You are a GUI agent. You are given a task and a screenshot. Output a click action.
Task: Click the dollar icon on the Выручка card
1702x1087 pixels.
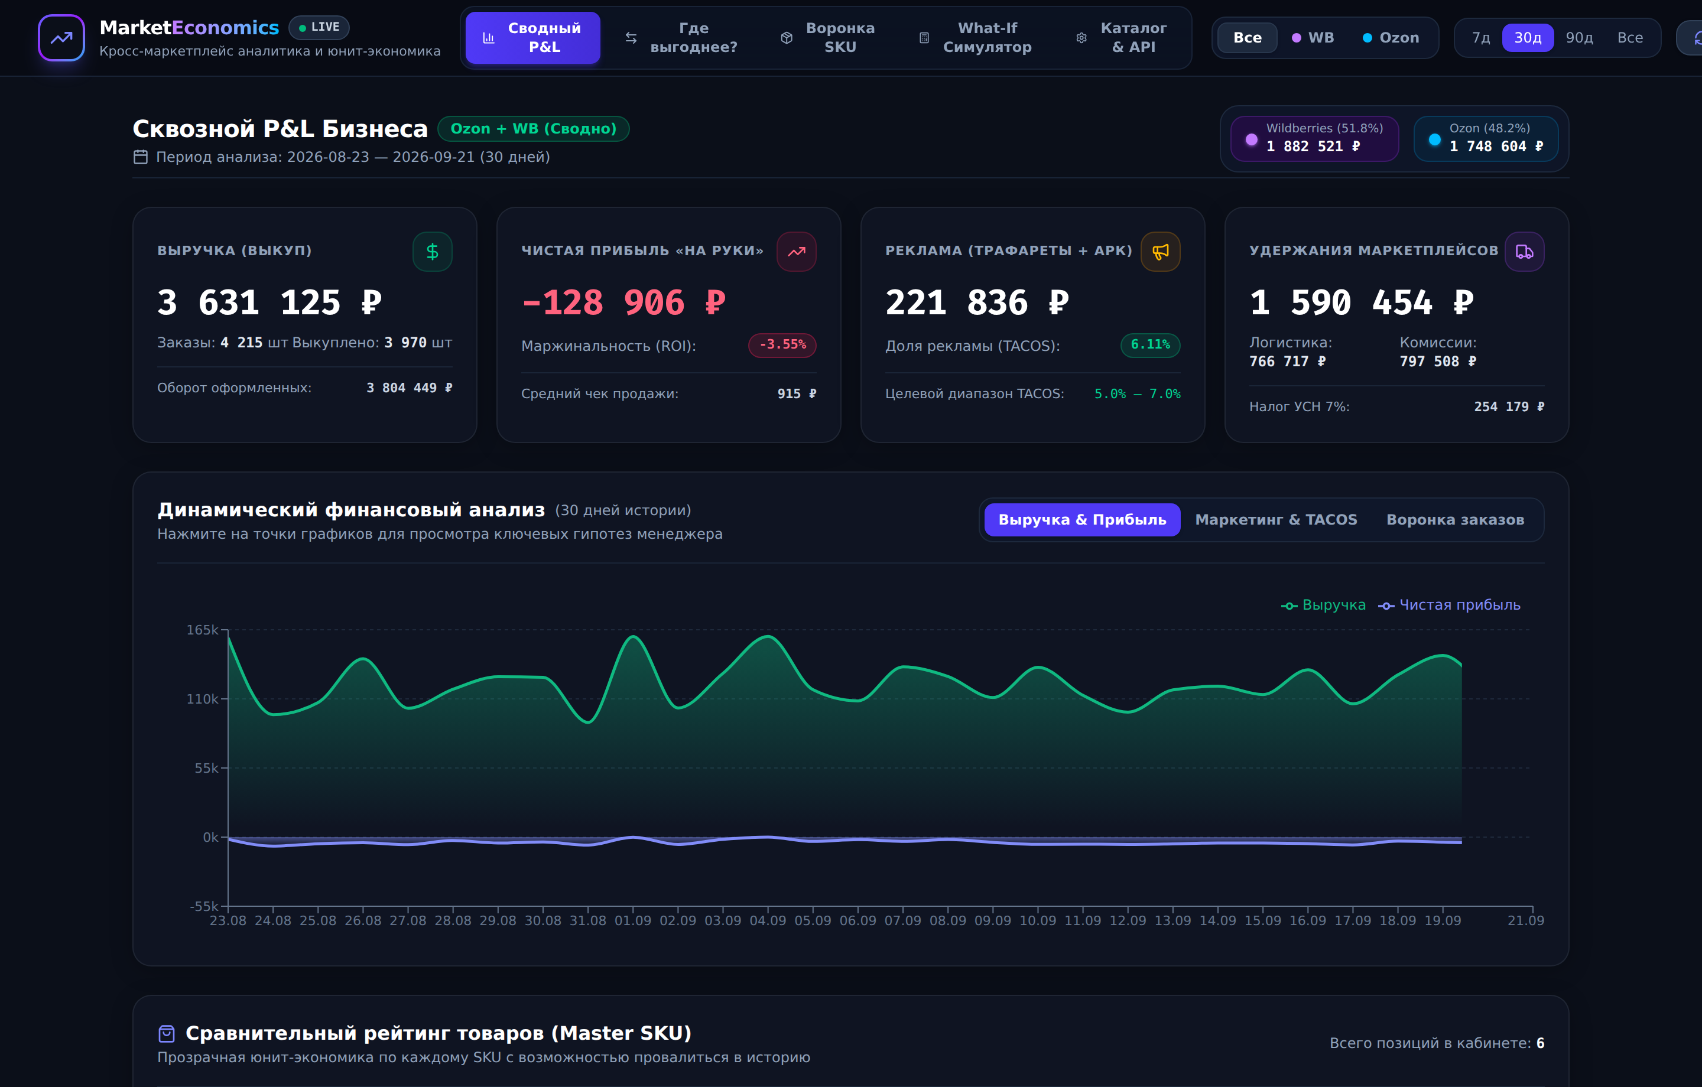432,252
